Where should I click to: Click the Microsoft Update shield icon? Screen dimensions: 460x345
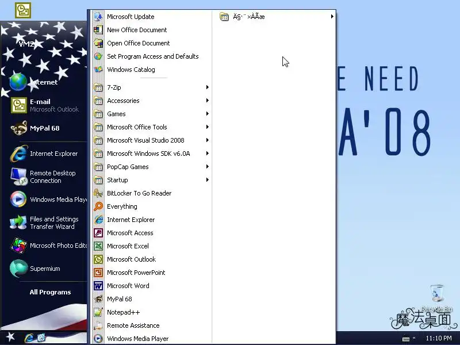tap(98, 17)
